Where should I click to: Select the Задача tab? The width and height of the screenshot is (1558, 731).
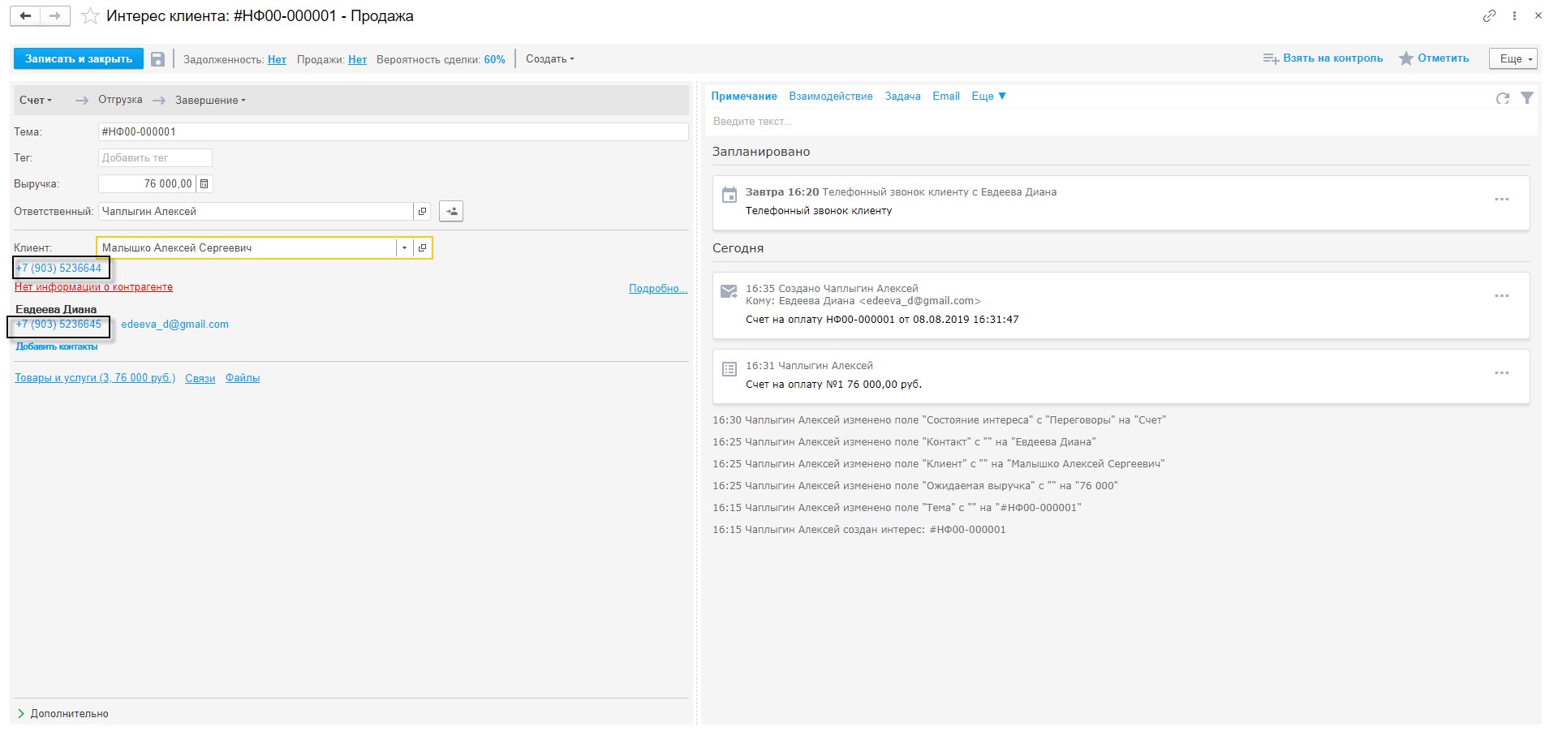coord(902,97)
